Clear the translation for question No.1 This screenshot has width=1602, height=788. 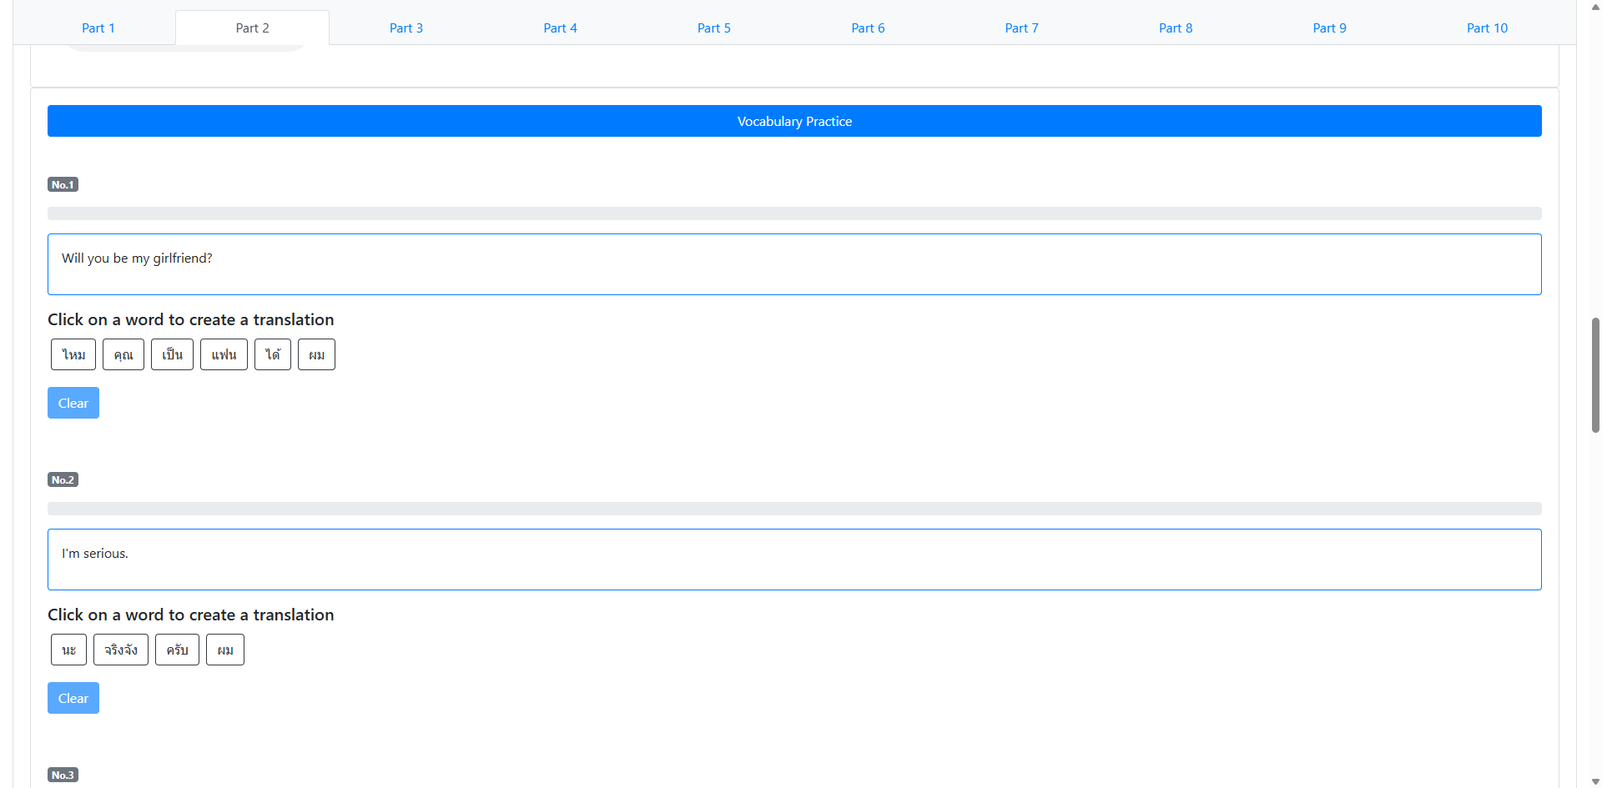(x=73, y=403)
